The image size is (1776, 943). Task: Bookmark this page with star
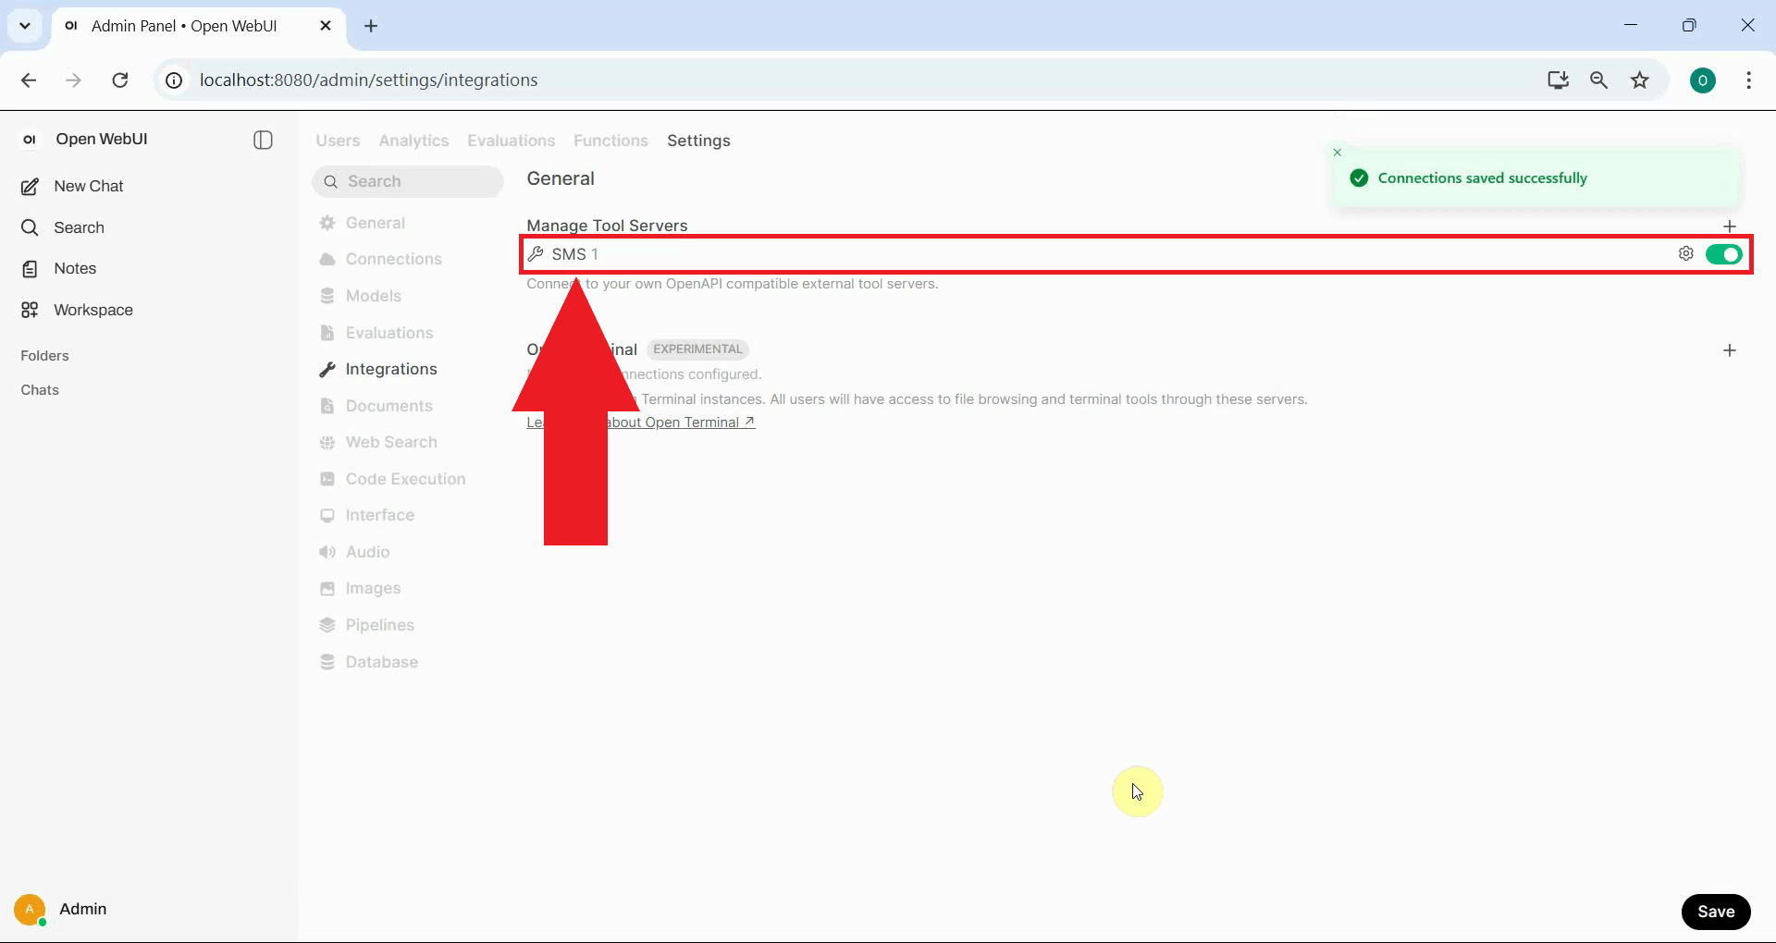point(1640,80)
